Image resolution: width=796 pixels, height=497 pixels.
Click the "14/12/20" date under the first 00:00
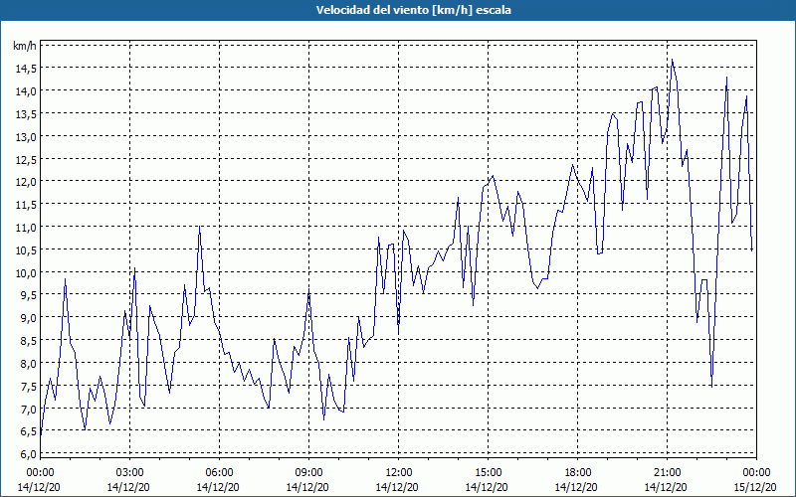pyautogui.click(x=40, y=487)
